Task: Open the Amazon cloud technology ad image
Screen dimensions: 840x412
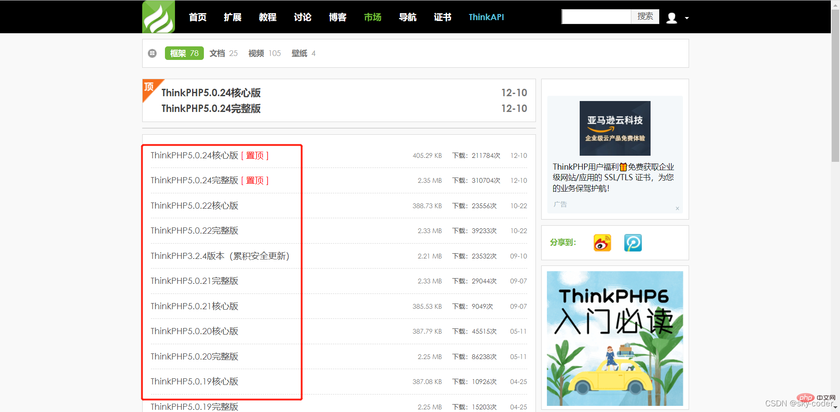Action: pos(615,128)
